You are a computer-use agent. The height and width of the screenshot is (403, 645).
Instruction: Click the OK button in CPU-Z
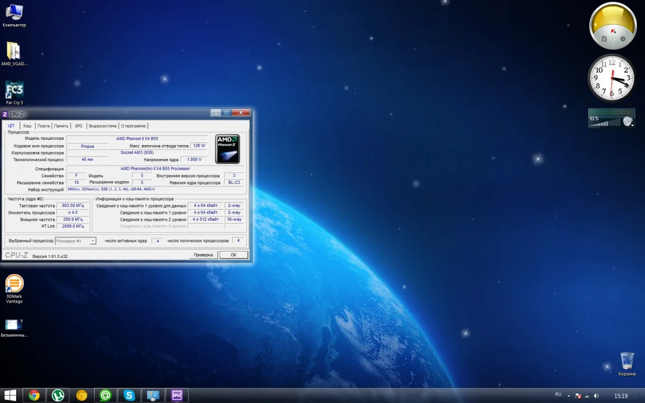233,255
